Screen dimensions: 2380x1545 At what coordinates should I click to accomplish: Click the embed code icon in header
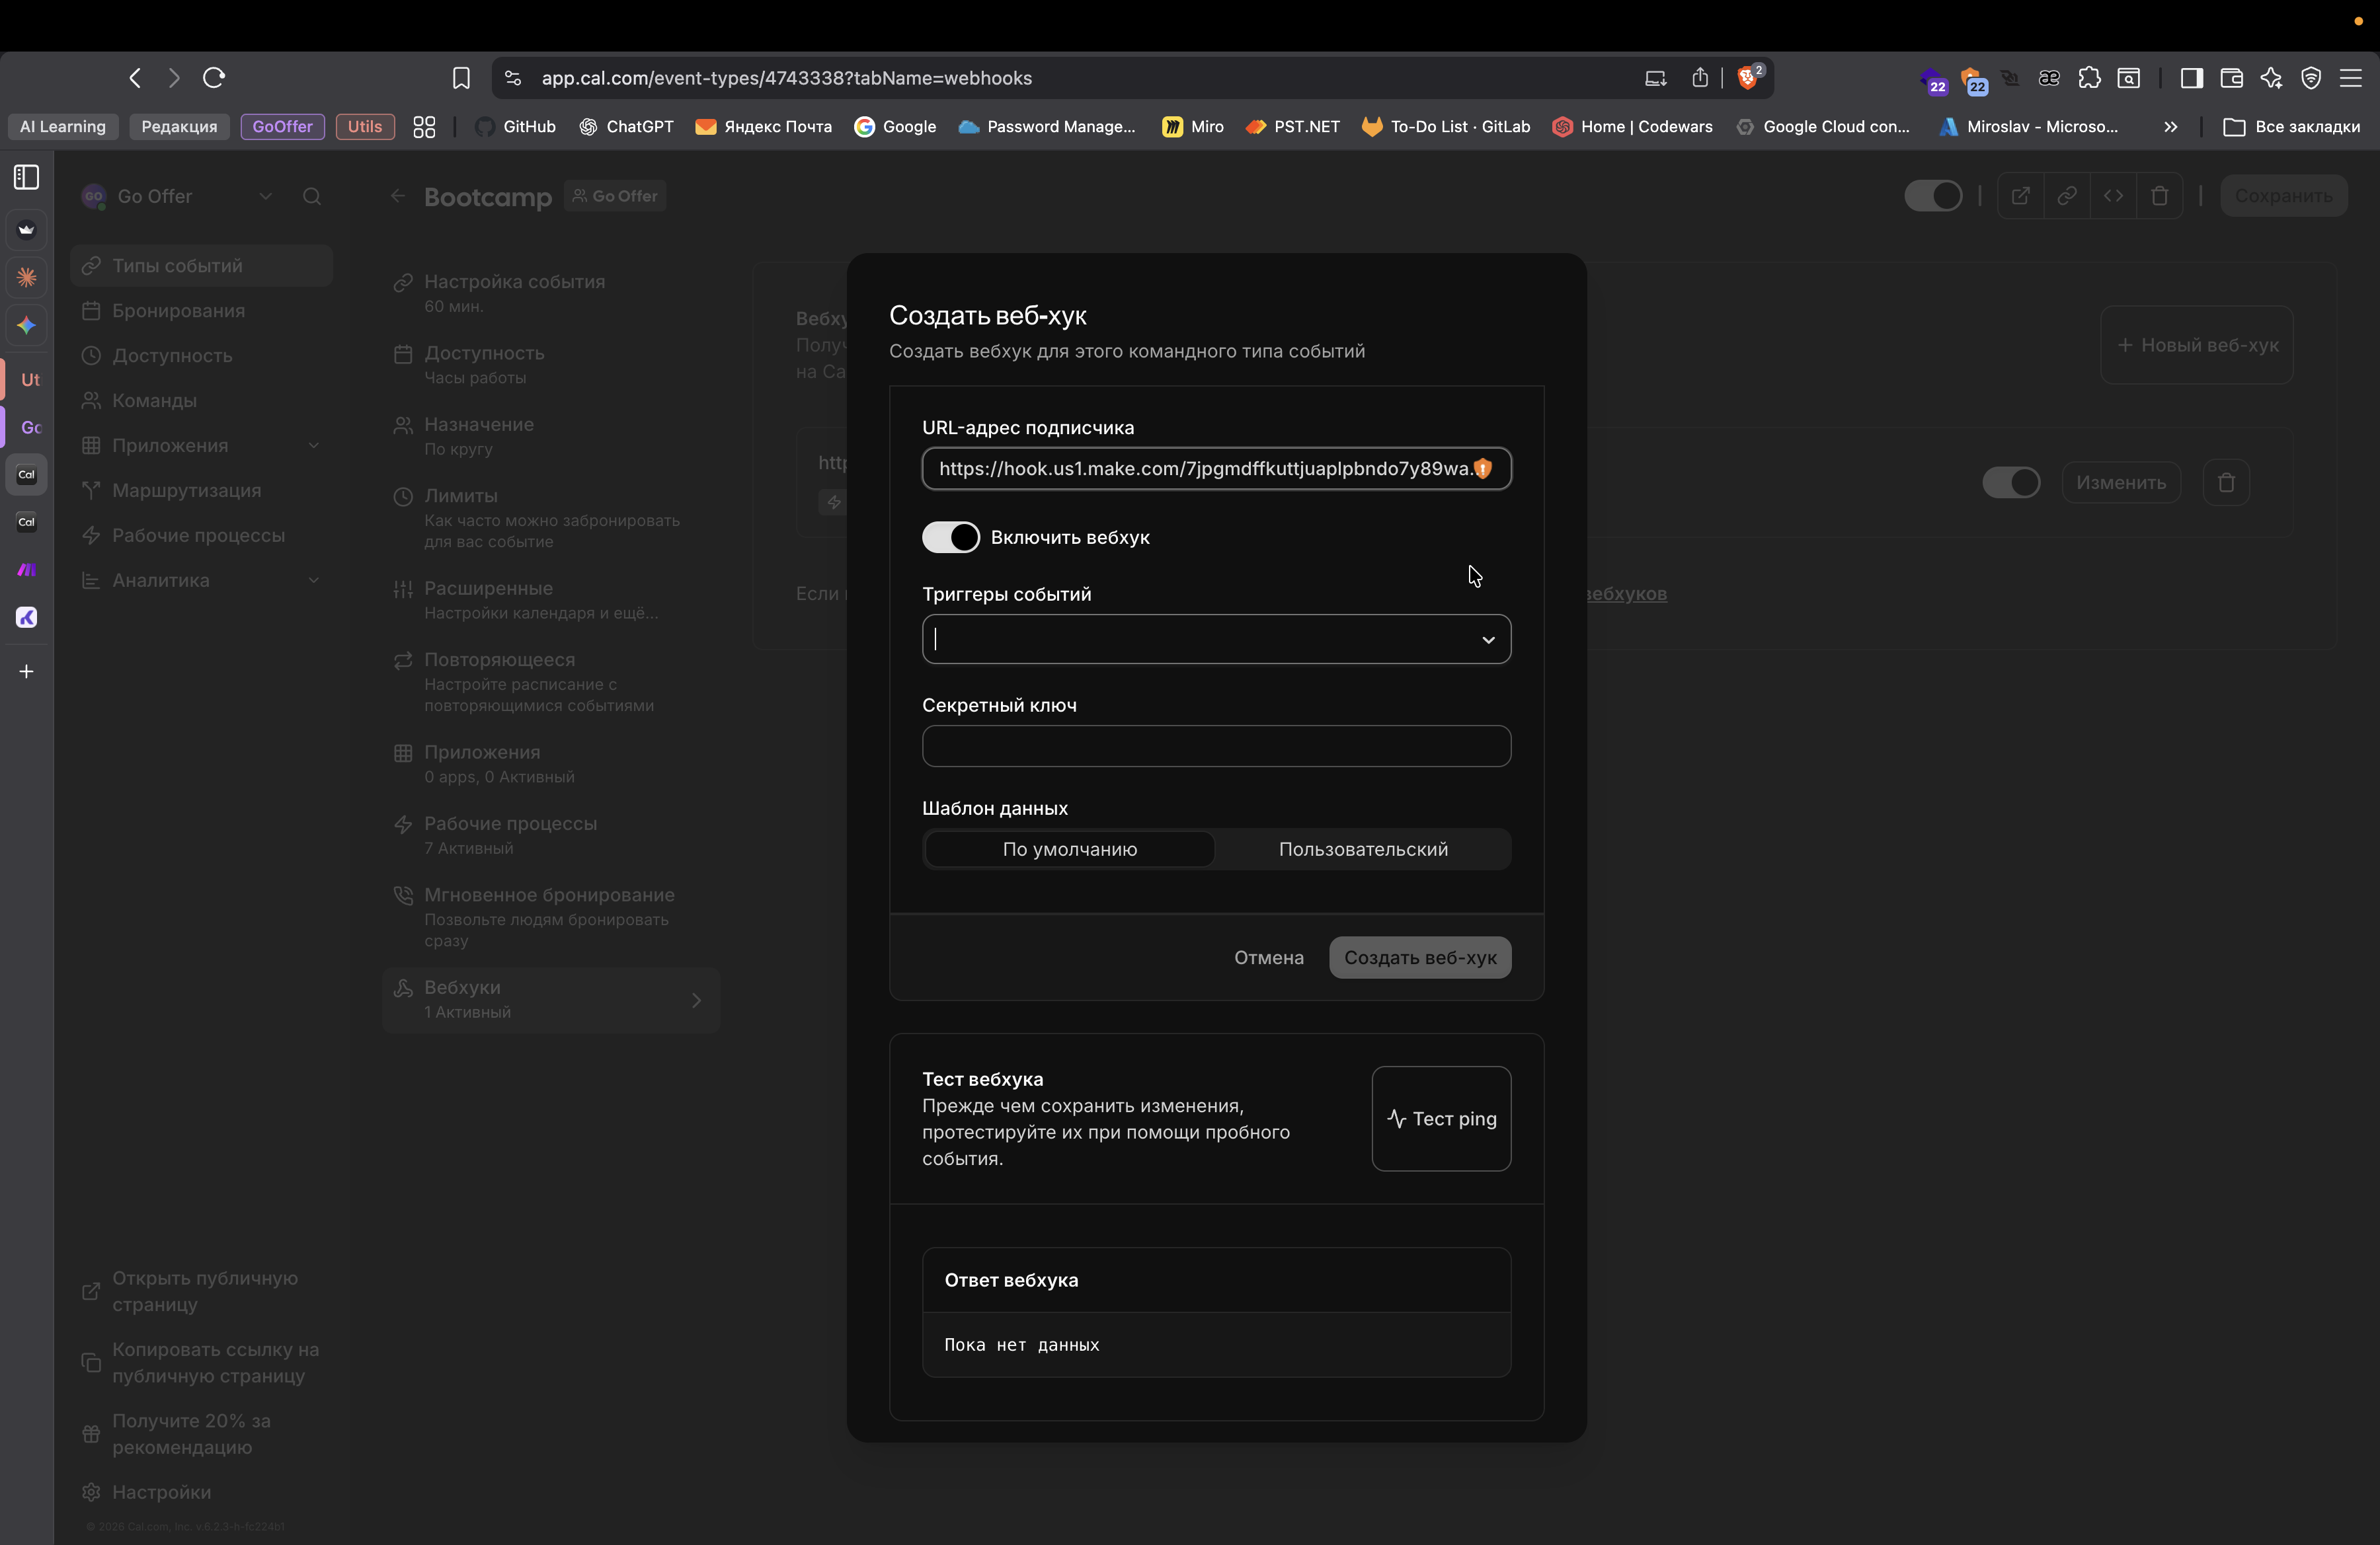coord(2113,196)
